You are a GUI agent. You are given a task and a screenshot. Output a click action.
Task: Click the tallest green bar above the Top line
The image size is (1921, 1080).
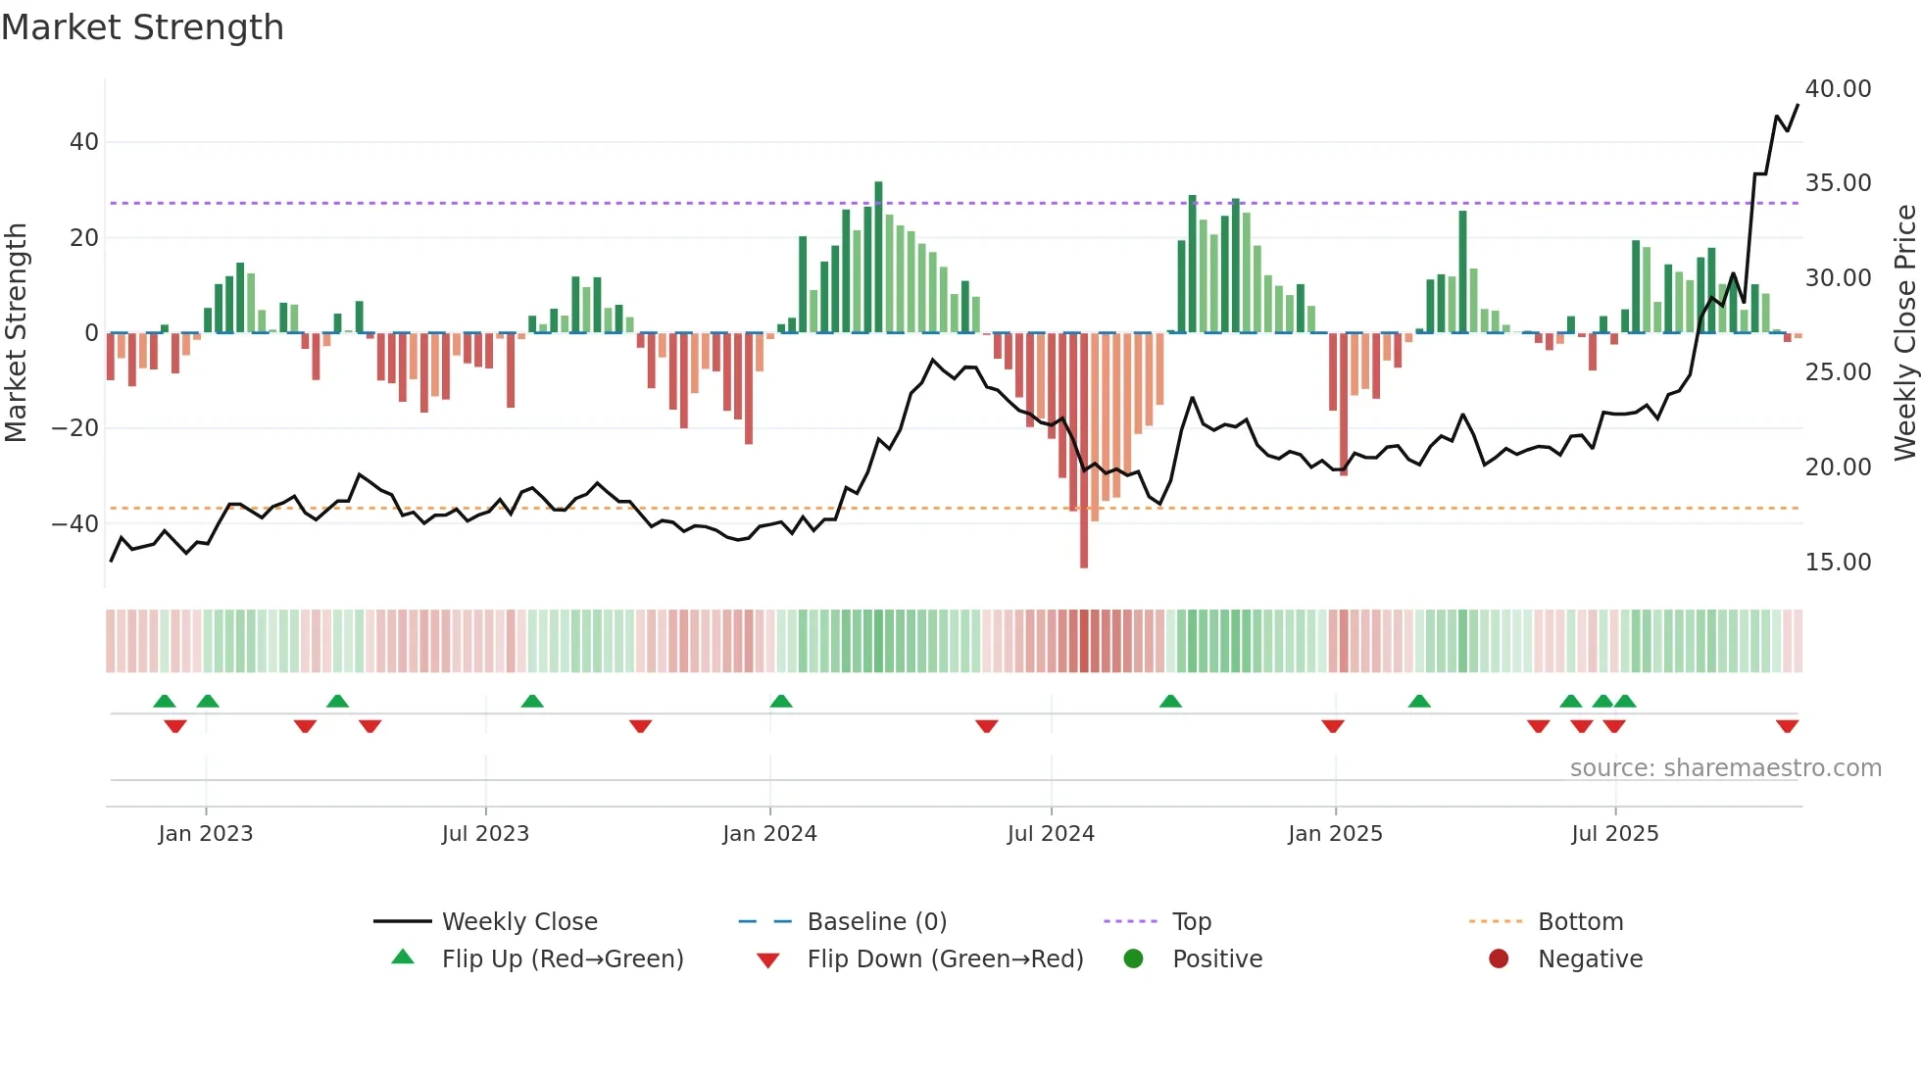pyautogui.click(x=878, y=257)
